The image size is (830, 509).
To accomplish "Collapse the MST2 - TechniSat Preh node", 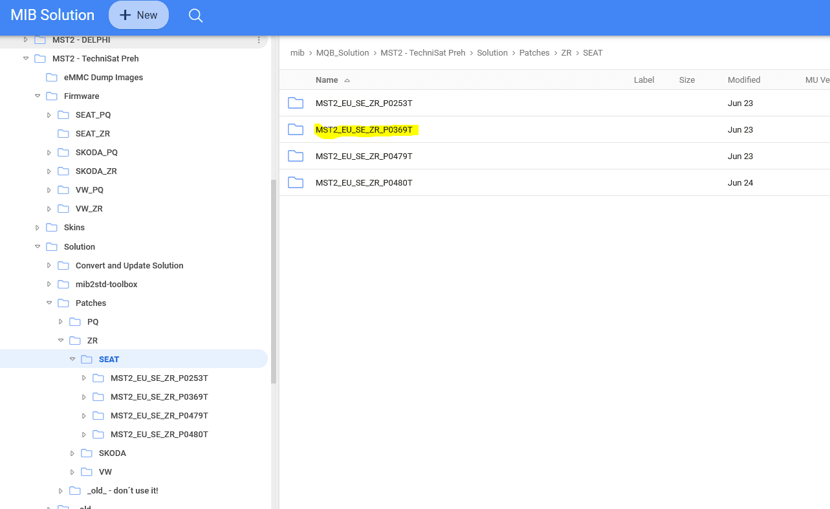I will pos(26,59).
